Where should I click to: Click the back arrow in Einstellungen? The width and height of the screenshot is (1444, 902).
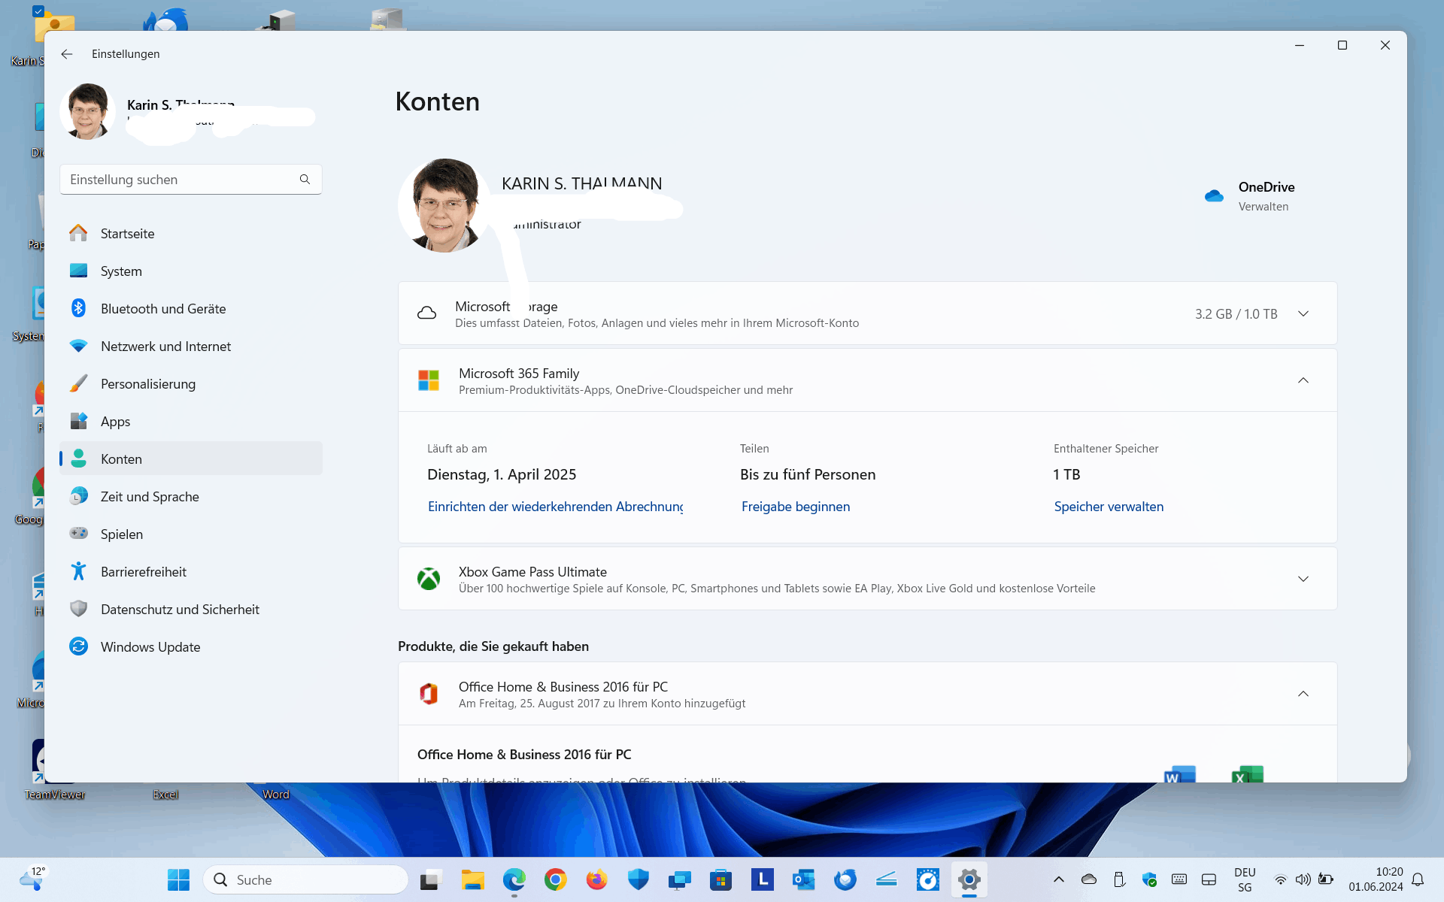(67, 54)
